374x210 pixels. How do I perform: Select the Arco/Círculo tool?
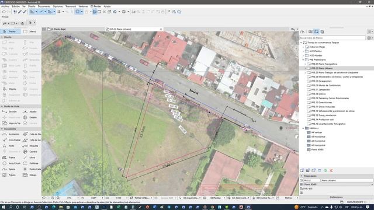[12, 163]
